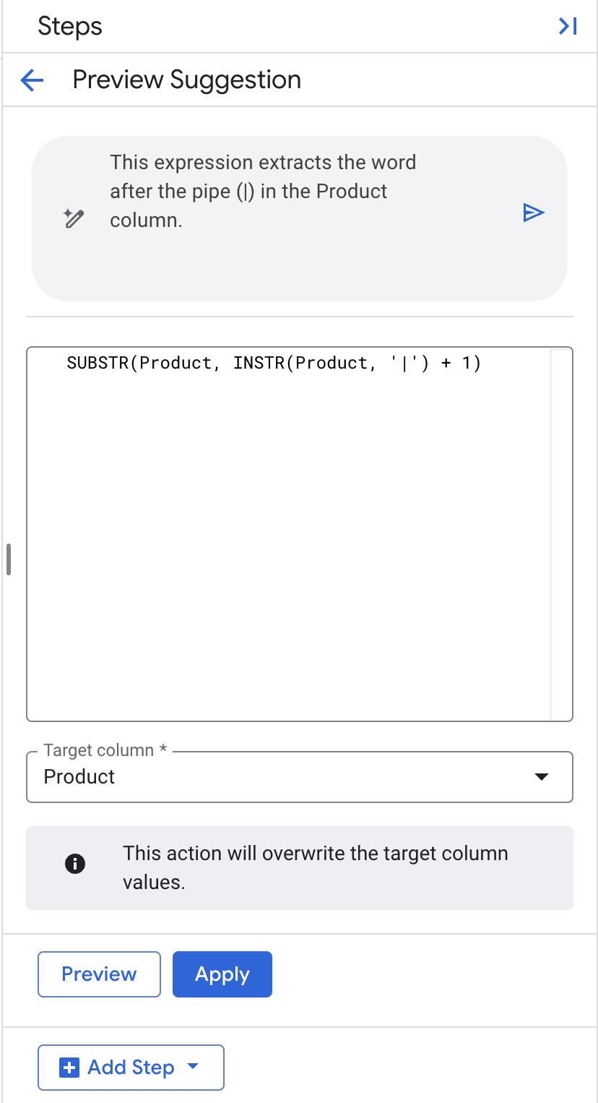The image size is (598, 1103).
Task: Apply the expression suggestion
Action: [222, 974]
